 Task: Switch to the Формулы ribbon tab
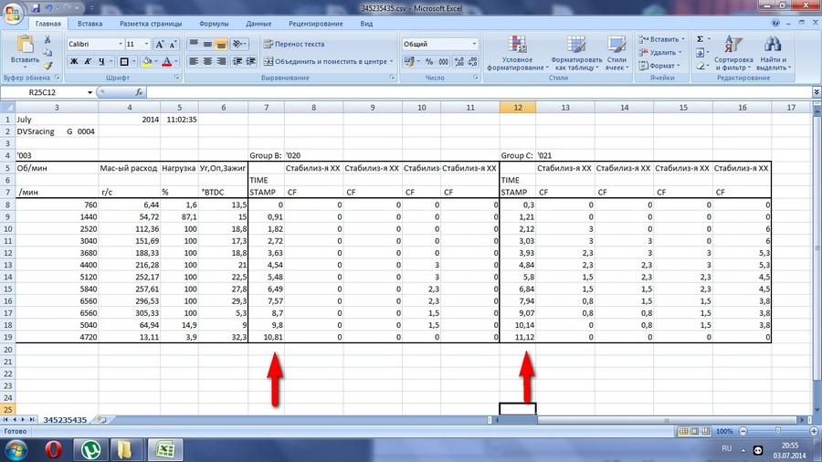[x=214, y=23]
